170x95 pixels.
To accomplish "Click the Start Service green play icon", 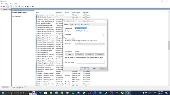I will click(x=25, y=6).
